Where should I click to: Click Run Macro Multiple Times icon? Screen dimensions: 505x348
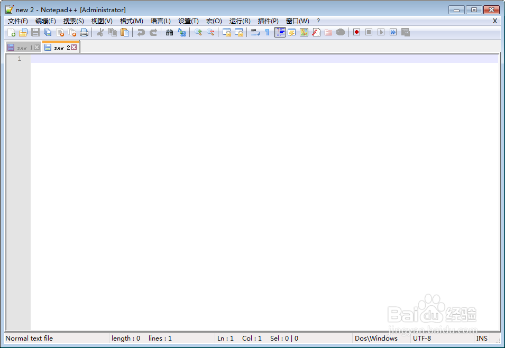click(x=393, y=32)
